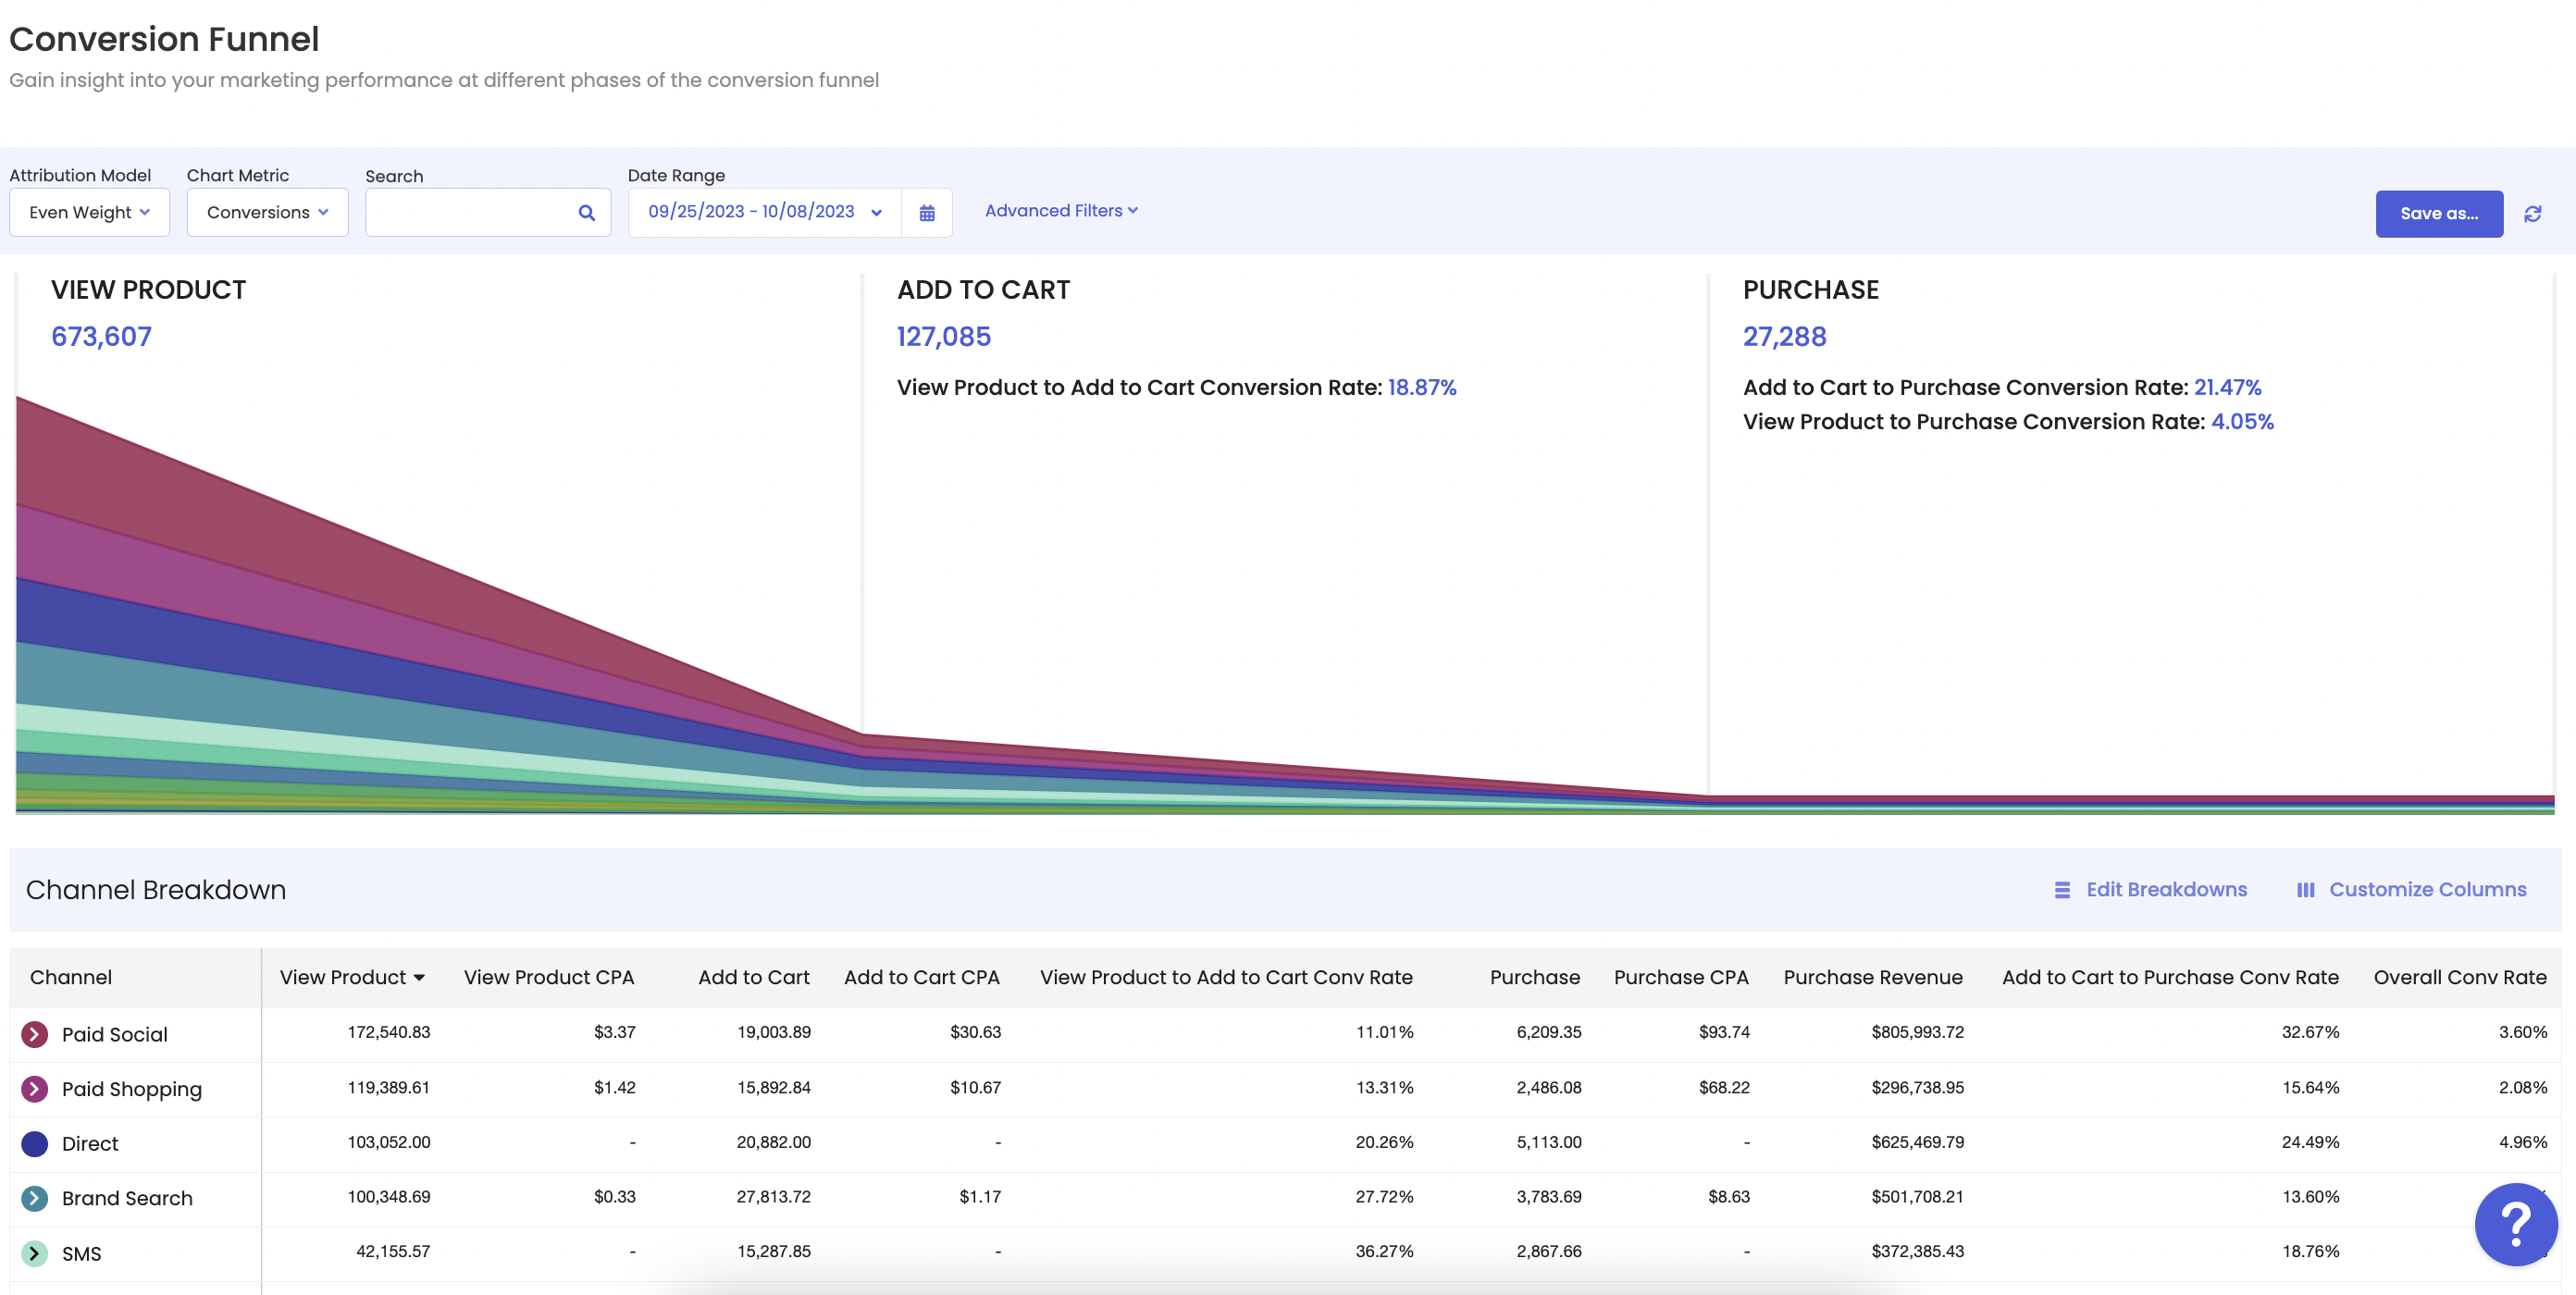Screen dimensions: 2576x1295
Task: Sort by Add to Cart CPA column
Action: 921,977
